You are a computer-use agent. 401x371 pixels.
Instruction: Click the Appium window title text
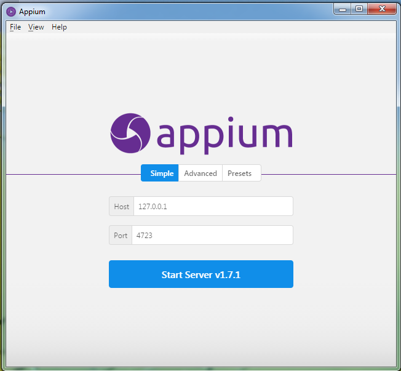coord(32,12)
